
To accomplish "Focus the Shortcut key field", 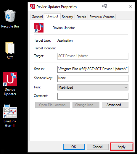I will click(x=93, y=78).
